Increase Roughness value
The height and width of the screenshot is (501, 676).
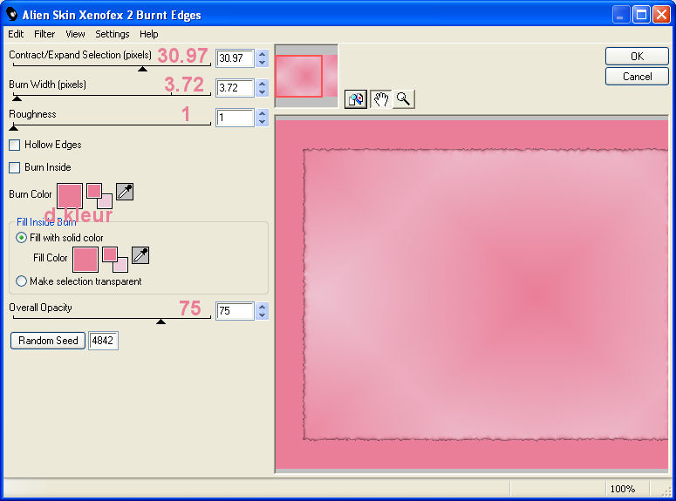click(x=263, y=114)
